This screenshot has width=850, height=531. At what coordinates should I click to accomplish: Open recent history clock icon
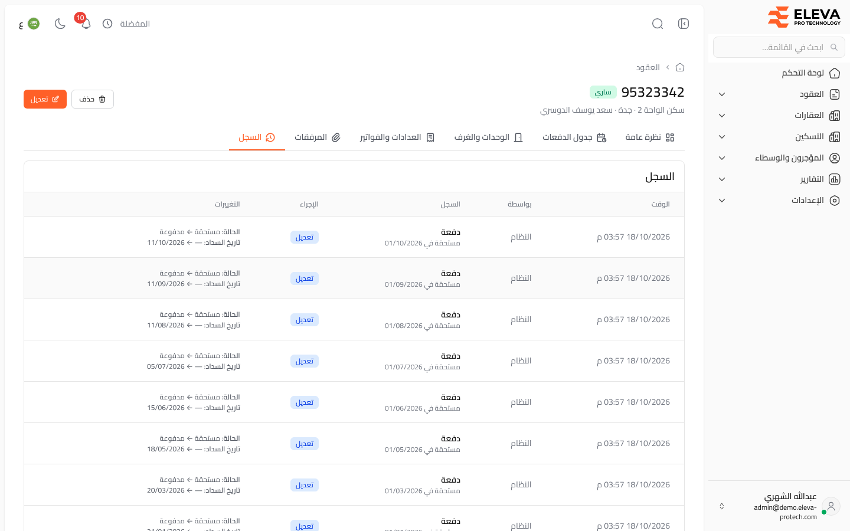click(x=107, y=24)
